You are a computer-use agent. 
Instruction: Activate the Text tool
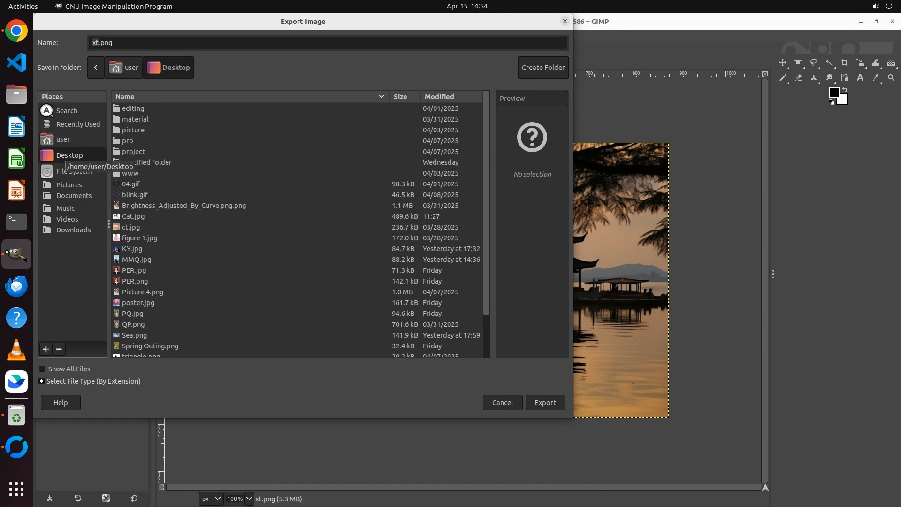pos(860,78)
